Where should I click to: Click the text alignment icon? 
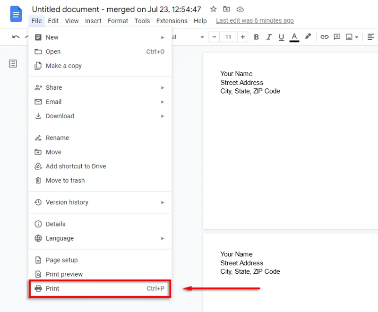(x=370, y=37)
